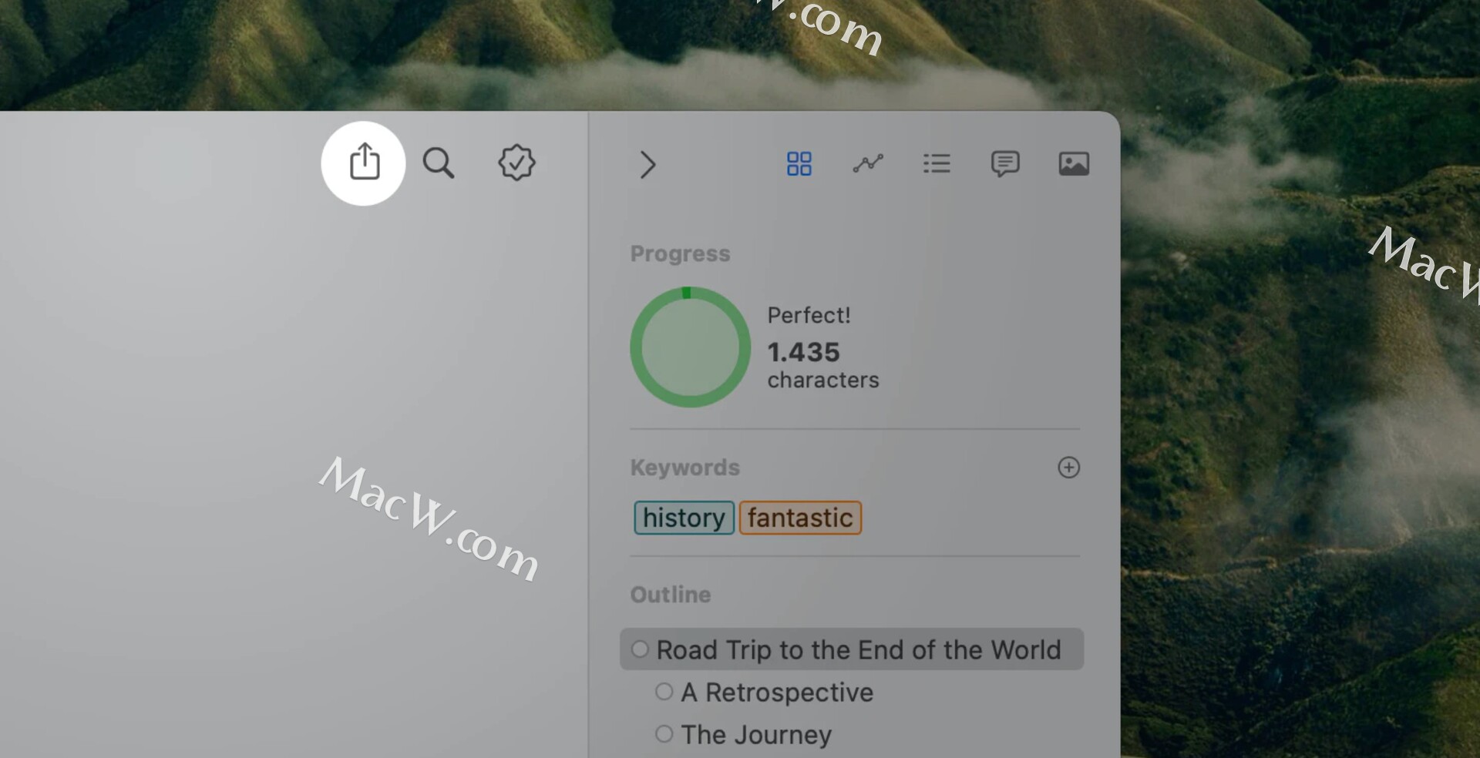The width and height of the screenshot is (1480, 758).
Task: Select the history keyword tag
Action: [684, 518]
